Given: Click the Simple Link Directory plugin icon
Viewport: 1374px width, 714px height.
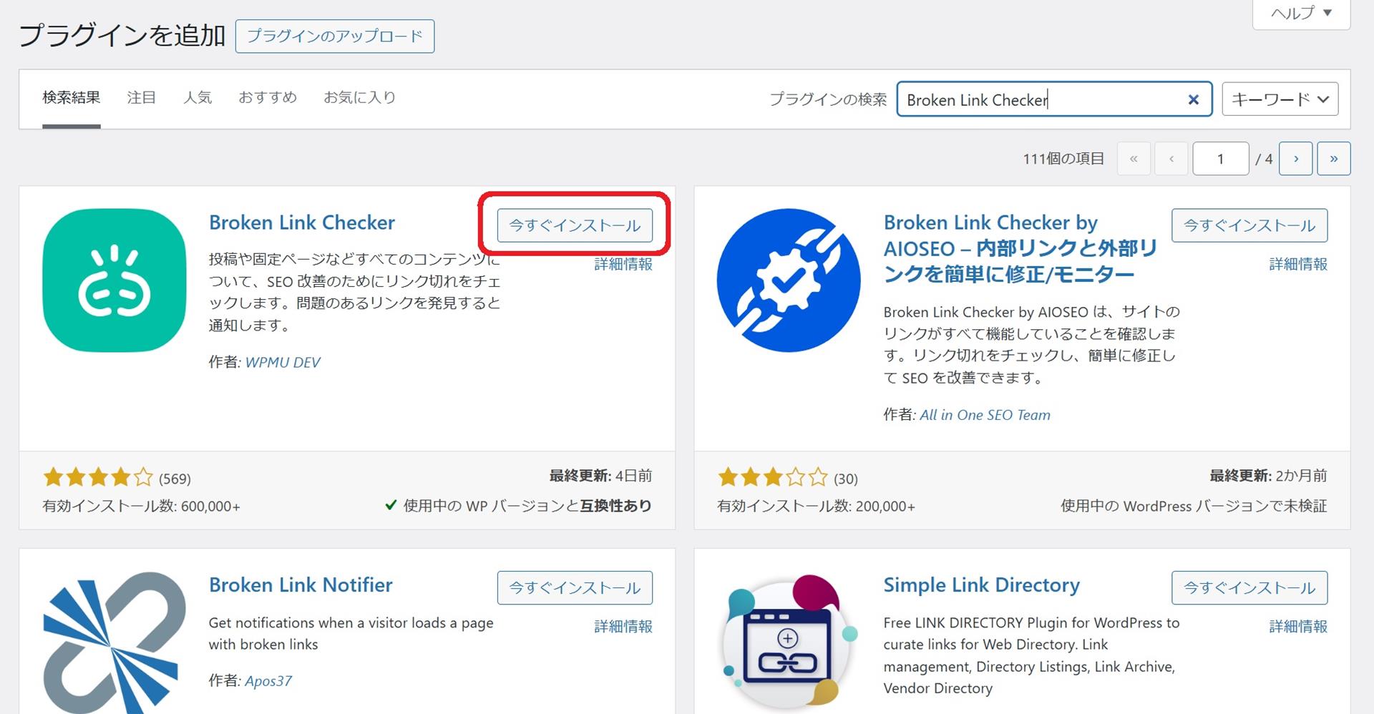Looking at the screenshot, I should tap(789, 642).
